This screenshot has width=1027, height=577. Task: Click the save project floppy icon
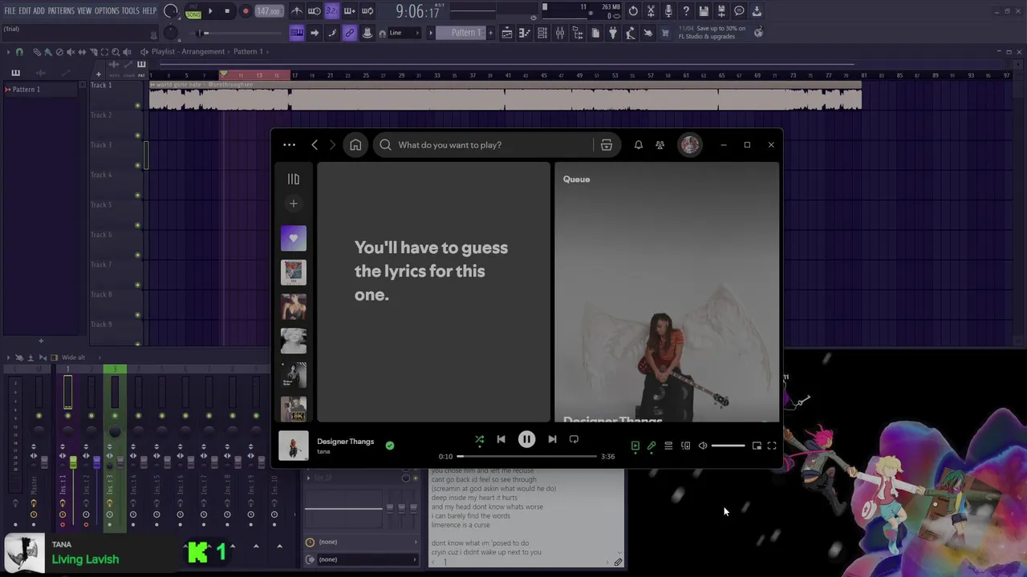click(x=704, y=11)
